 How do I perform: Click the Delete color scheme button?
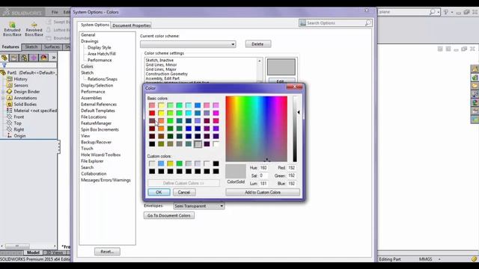257,44
